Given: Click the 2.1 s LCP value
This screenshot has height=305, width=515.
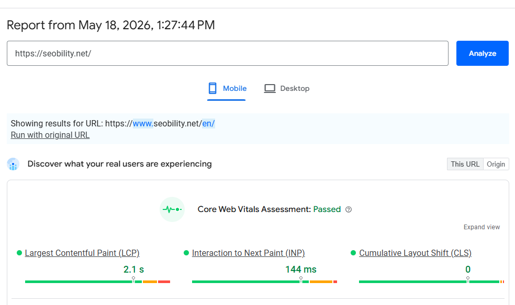Looking at the screenshot, I should click(133, 269).
